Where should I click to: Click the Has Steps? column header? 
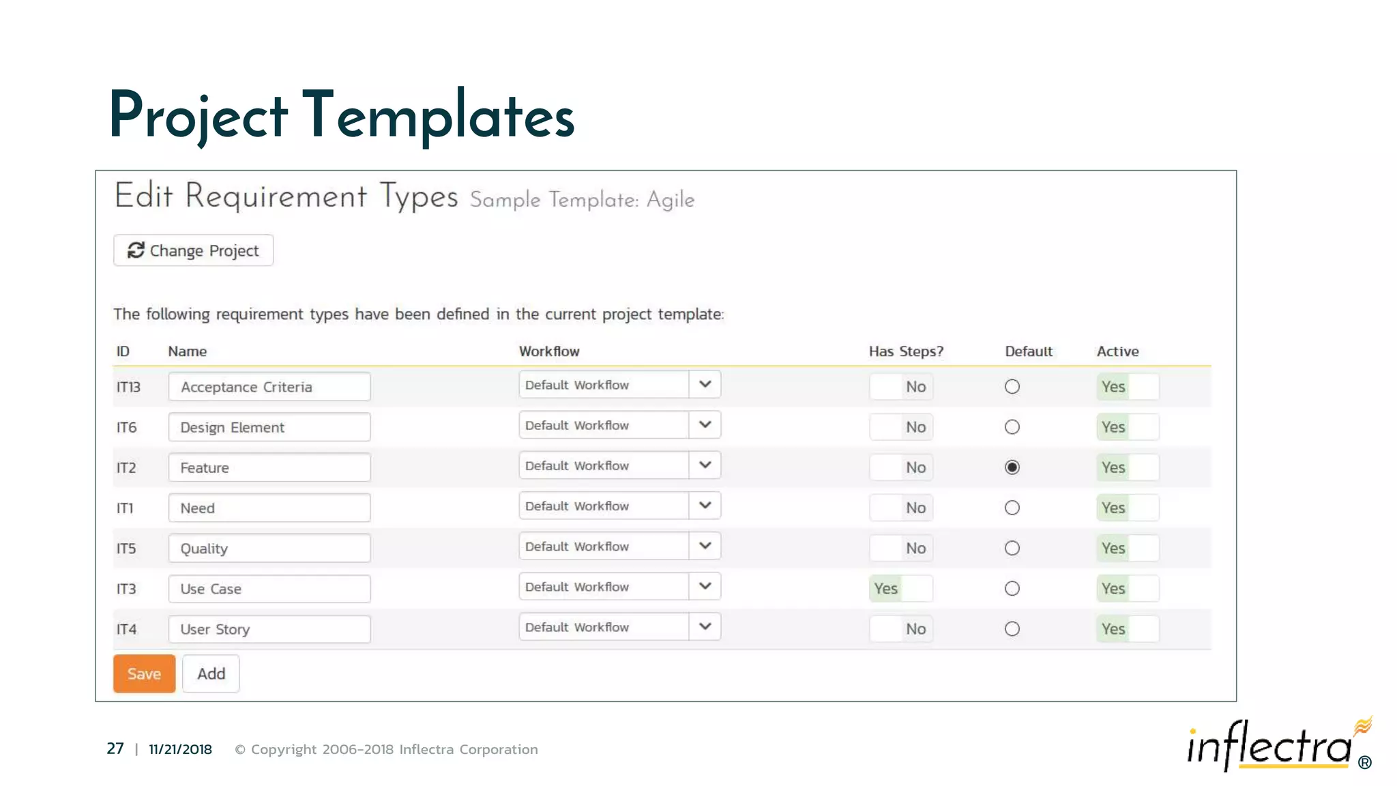point(906,351)
